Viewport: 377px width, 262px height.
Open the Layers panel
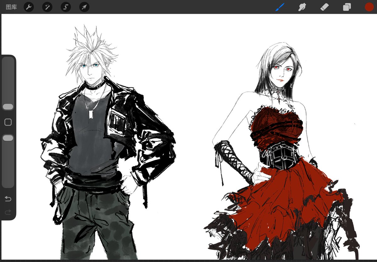coord(347,7)
